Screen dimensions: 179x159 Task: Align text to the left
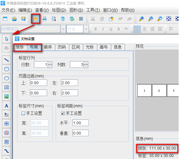point(137,29)
